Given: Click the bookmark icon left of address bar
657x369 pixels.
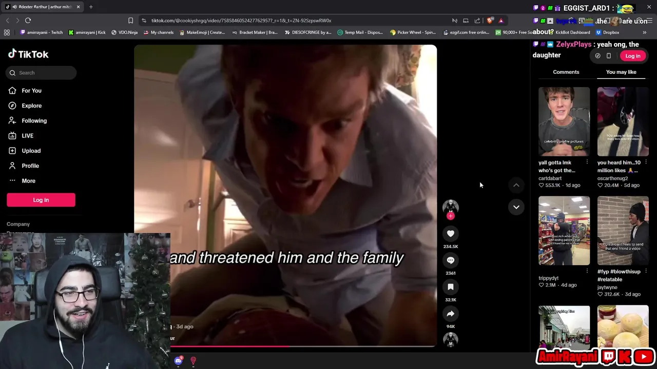Looking at the screenshot, I should 130,20.
